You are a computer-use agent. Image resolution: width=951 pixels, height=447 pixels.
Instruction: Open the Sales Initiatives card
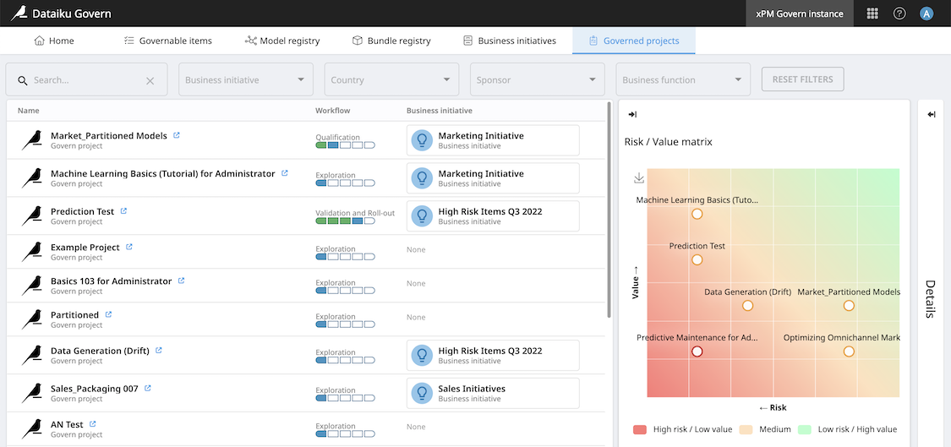click(x=493, y=393)
